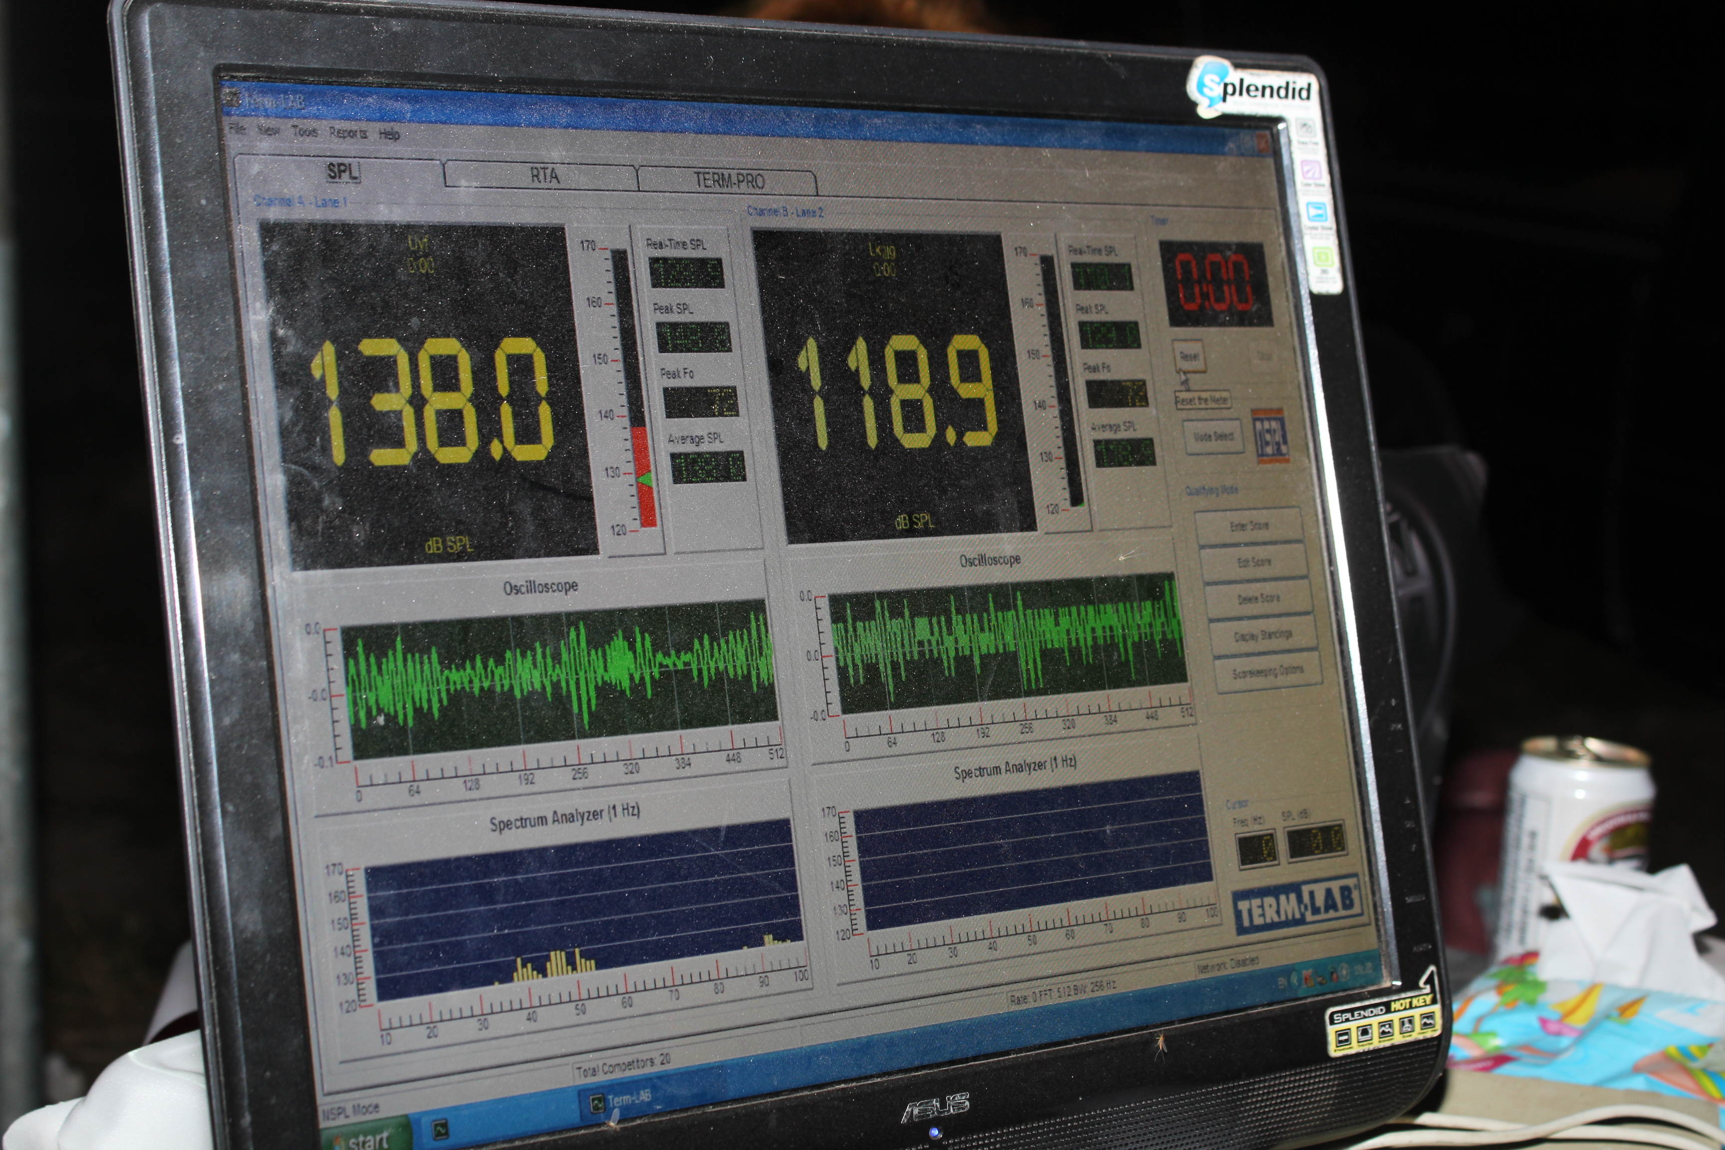Click the red system tray icon
This screenshot has height=1150, width=1725.
click(x=1308, y=978)
